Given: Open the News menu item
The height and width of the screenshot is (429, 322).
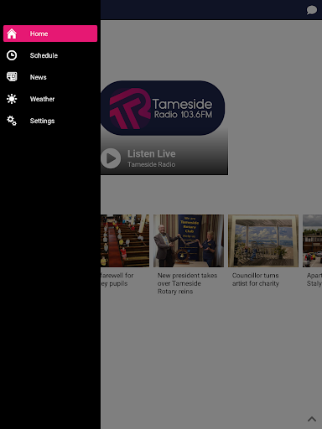Looking at the screenshot, I should coord(50,77).
